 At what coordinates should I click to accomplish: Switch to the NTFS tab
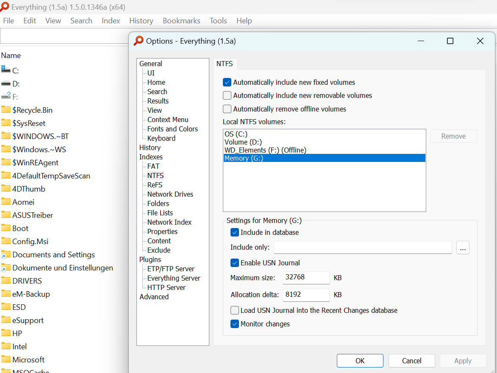coord(225,63)
